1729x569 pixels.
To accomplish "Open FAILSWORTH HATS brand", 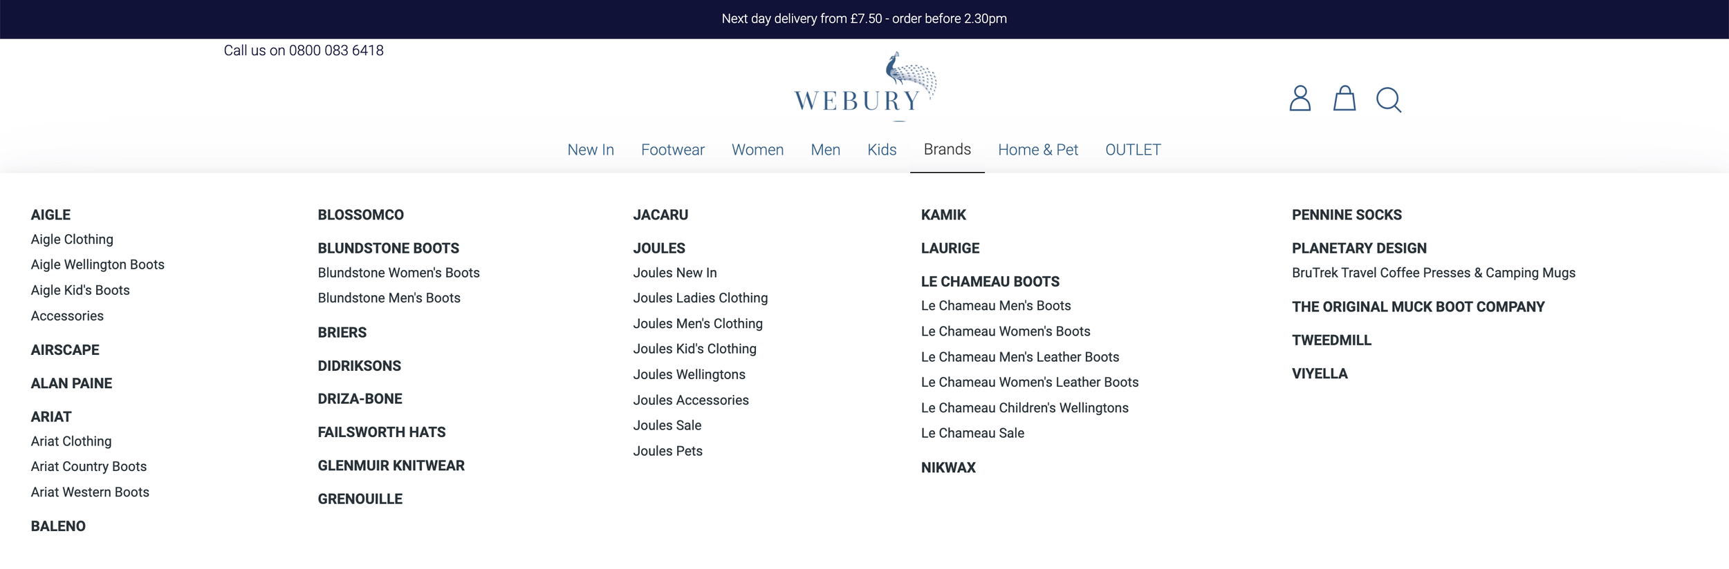I will click(x=381, y=432).
